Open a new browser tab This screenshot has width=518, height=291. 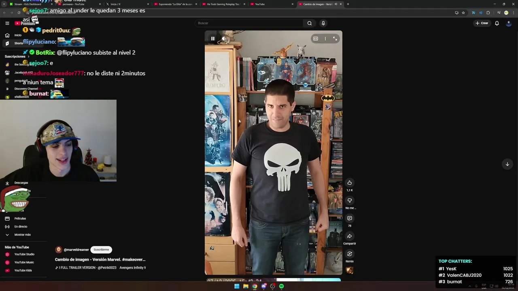pyautogui.click(x=348, y=4)
